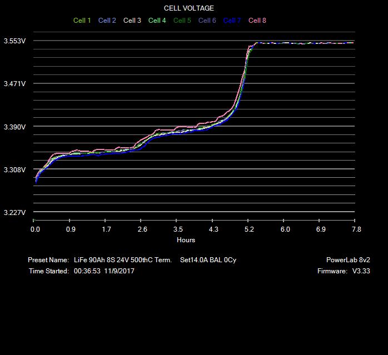
Task: Click the 5.2 hours x-axis tick label
Action: tap(249, 229)
